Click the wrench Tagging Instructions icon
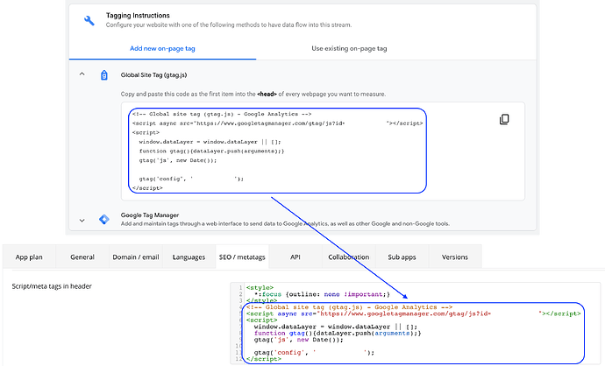605x366 pixels. pyautogui.click(x=89, y=20)
